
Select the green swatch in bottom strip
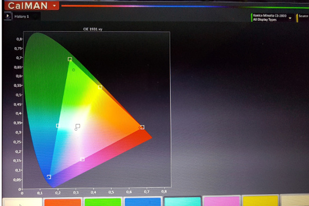point(103,202)
